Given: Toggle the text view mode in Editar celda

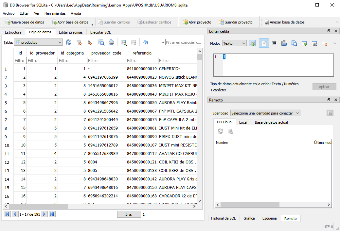Looking at the screenshot, I should coord(264,43).
